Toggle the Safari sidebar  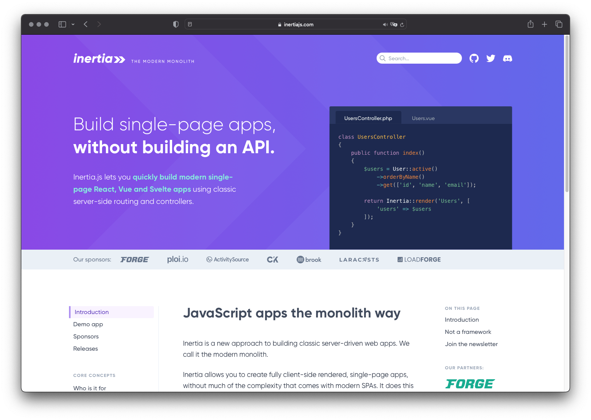tap(62, 24)
